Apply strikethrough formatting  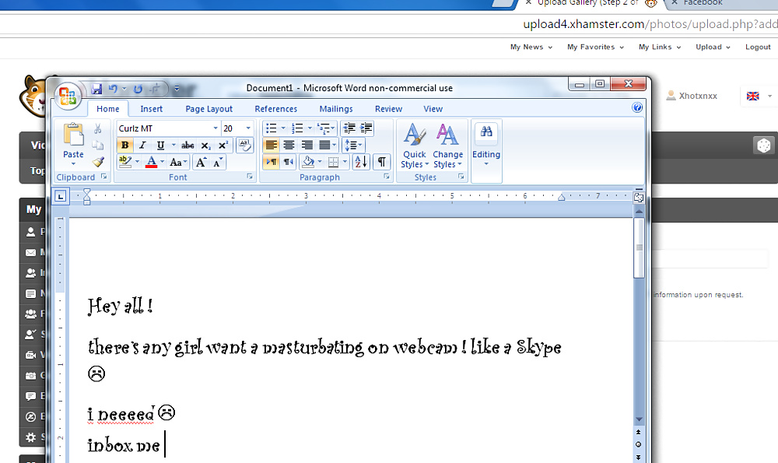click(x=187, y=146)
